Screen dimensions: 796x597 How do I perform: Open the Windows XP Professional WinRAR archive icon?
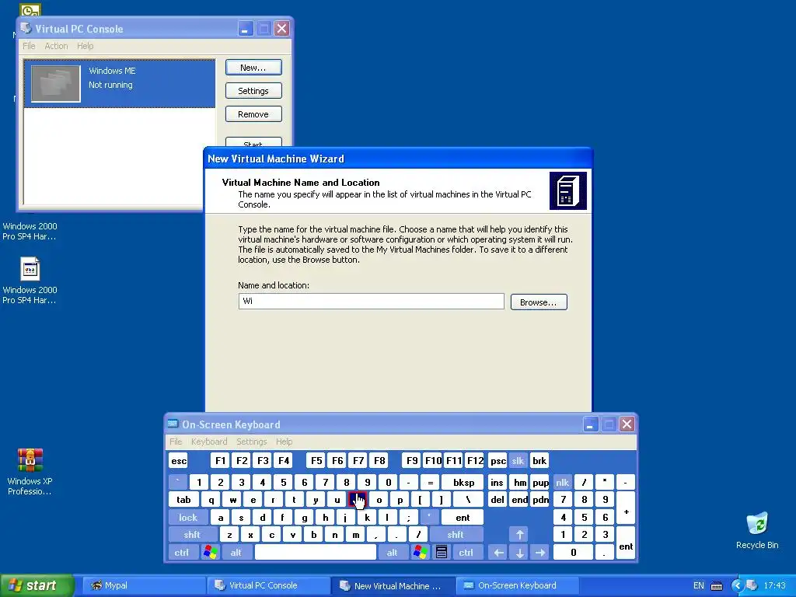[30, 460]
